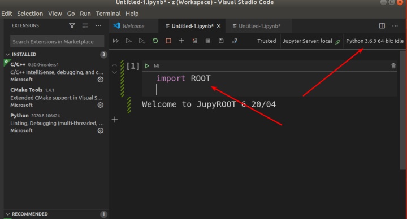Image resolution: width=407 pixels, height=219 pixels.
Task: Switch to the Welcome tab
Action: click(133, 26)
